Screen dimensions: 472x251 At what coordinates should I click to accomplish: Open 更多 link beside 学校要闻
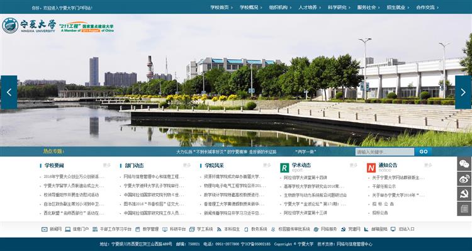[x=107, y=165]
